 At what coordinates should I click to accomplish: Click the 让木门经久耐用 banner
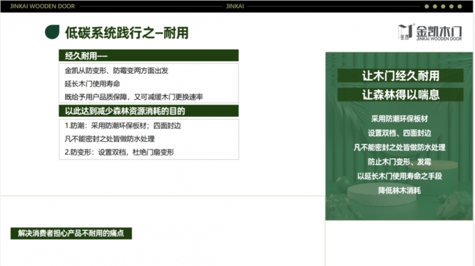(x=400, y=76)
